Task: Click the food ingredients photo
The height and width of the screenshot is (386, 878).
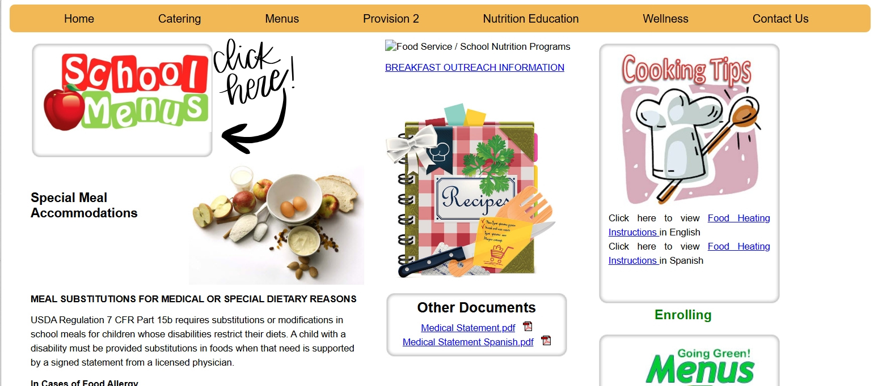Action: point(276,225)
